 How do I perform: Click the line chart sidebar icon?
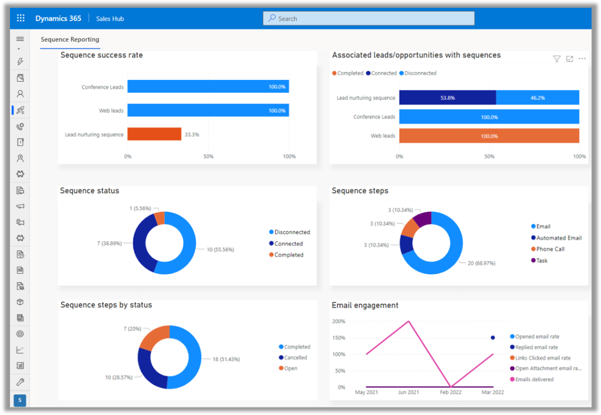pyautogui.click(x=20, y=350)
